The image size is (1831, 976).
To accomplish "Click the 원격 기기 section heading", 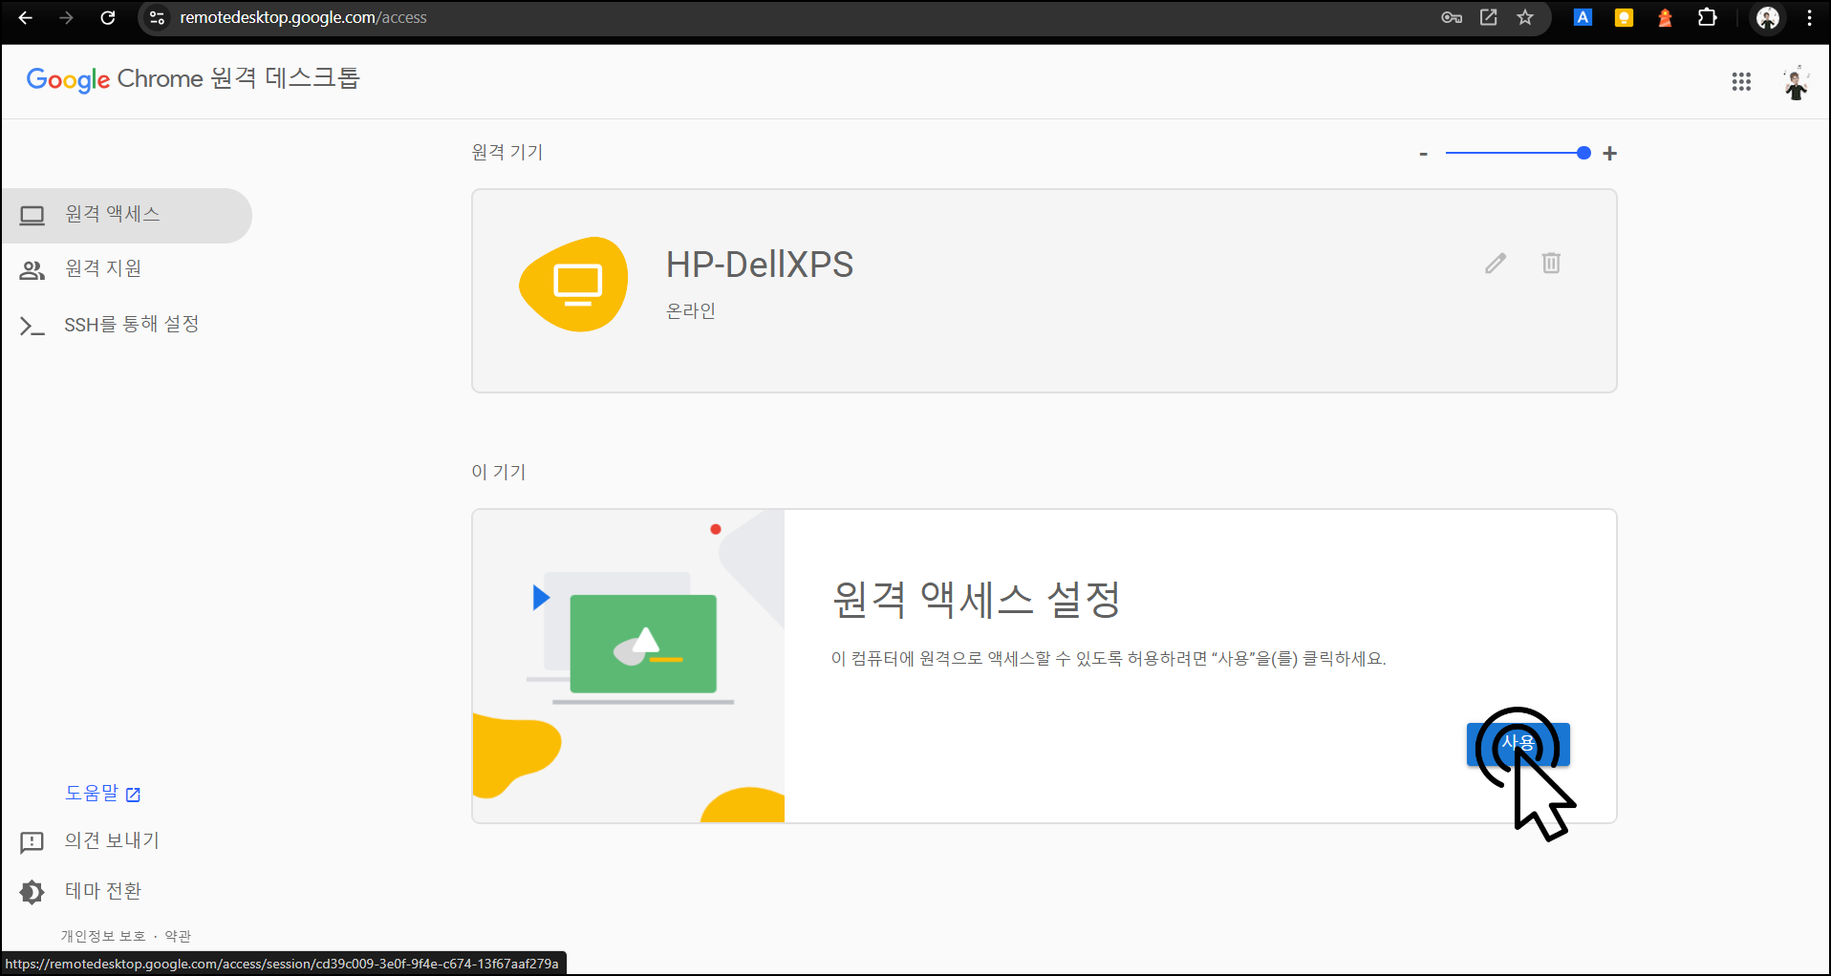I will [507, 152].
